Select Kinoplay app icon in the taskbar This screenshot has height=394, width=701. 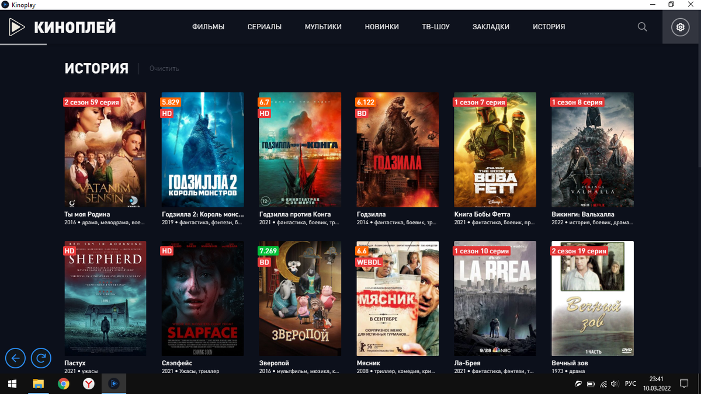pyautogui.click(x=114, y=383)
